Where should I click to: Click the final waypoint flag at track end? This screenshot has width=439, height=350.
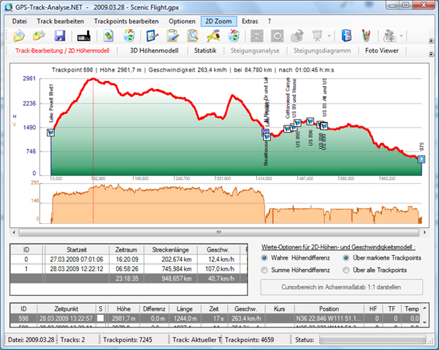(421, 158)
